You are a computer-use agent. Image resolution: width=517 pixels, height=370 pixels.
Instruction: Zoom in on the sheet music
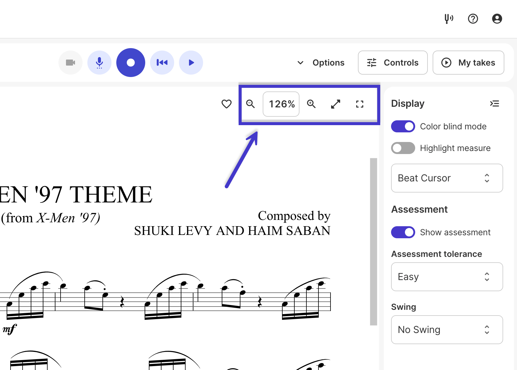311,104
